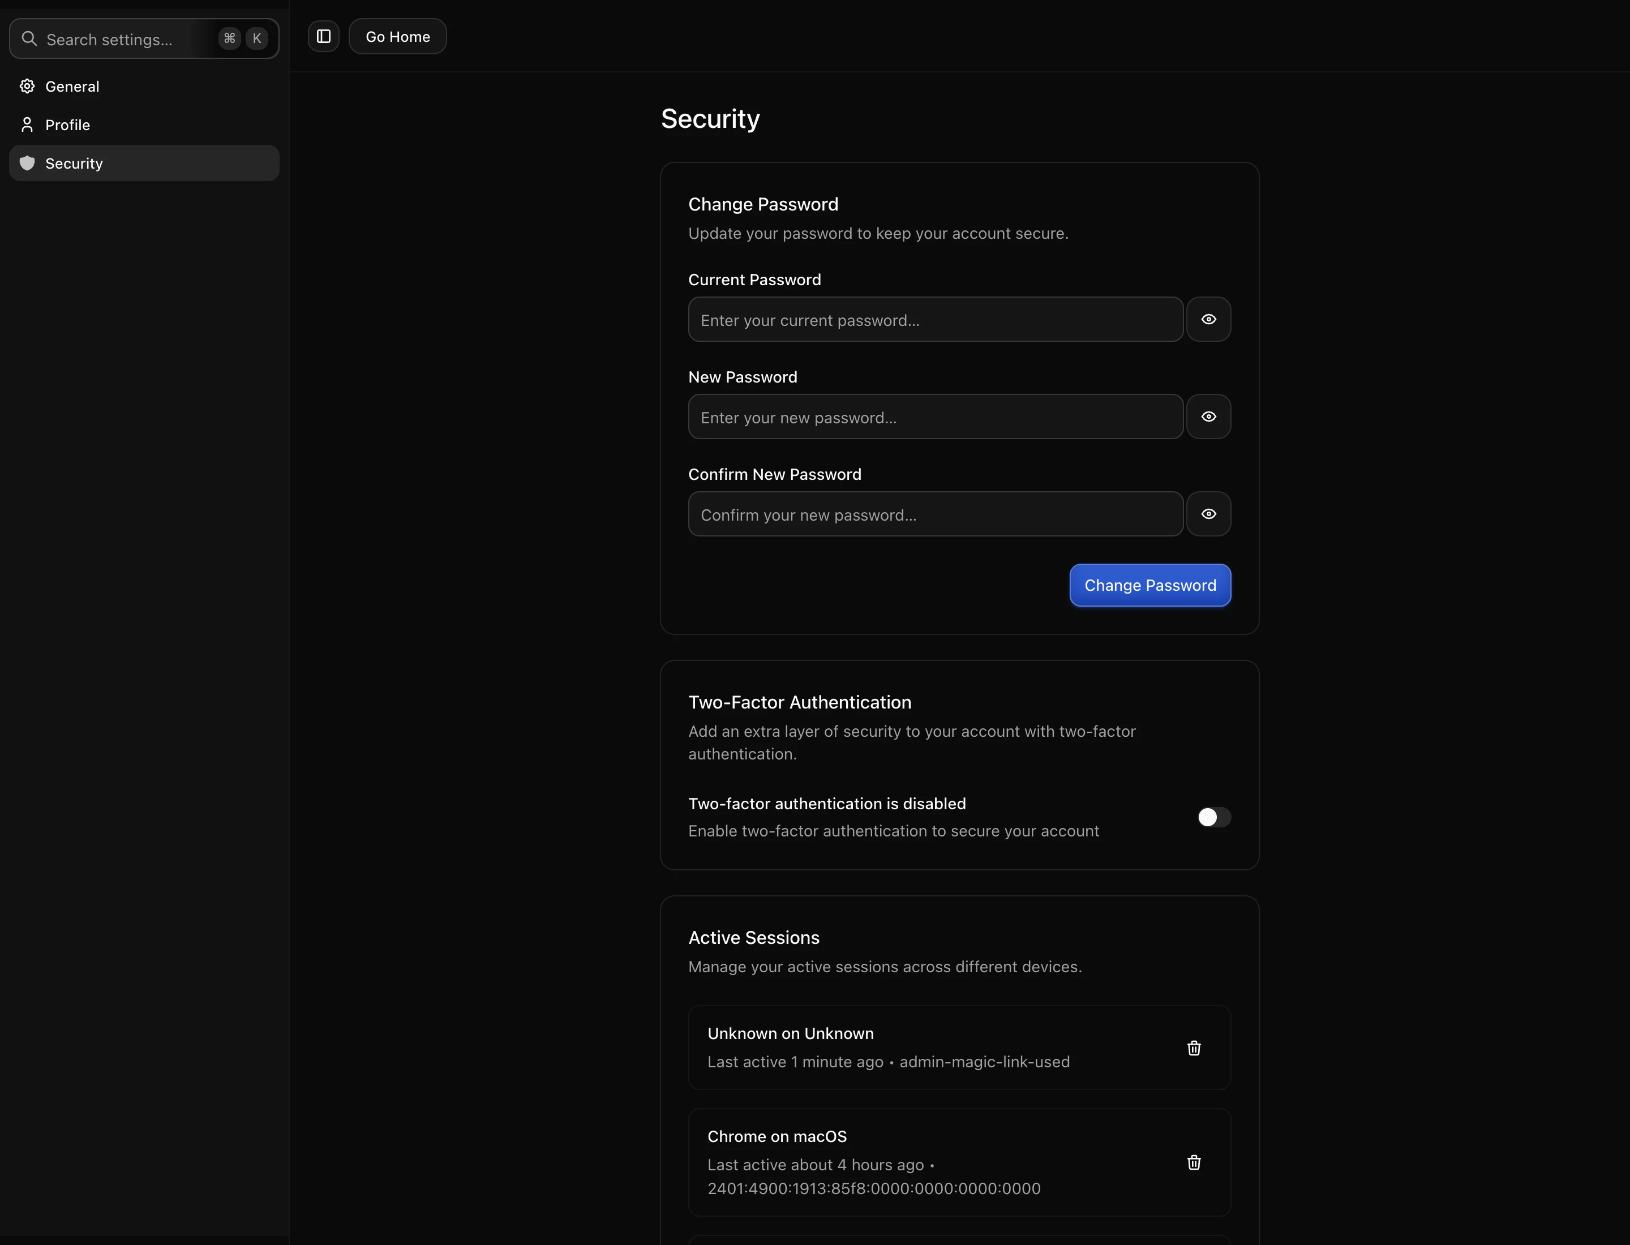The width and height of the screenshot is (1630, 1245).
Task: Focus the Search settings box
Action: pyautogui.click(x=144, y=38)
